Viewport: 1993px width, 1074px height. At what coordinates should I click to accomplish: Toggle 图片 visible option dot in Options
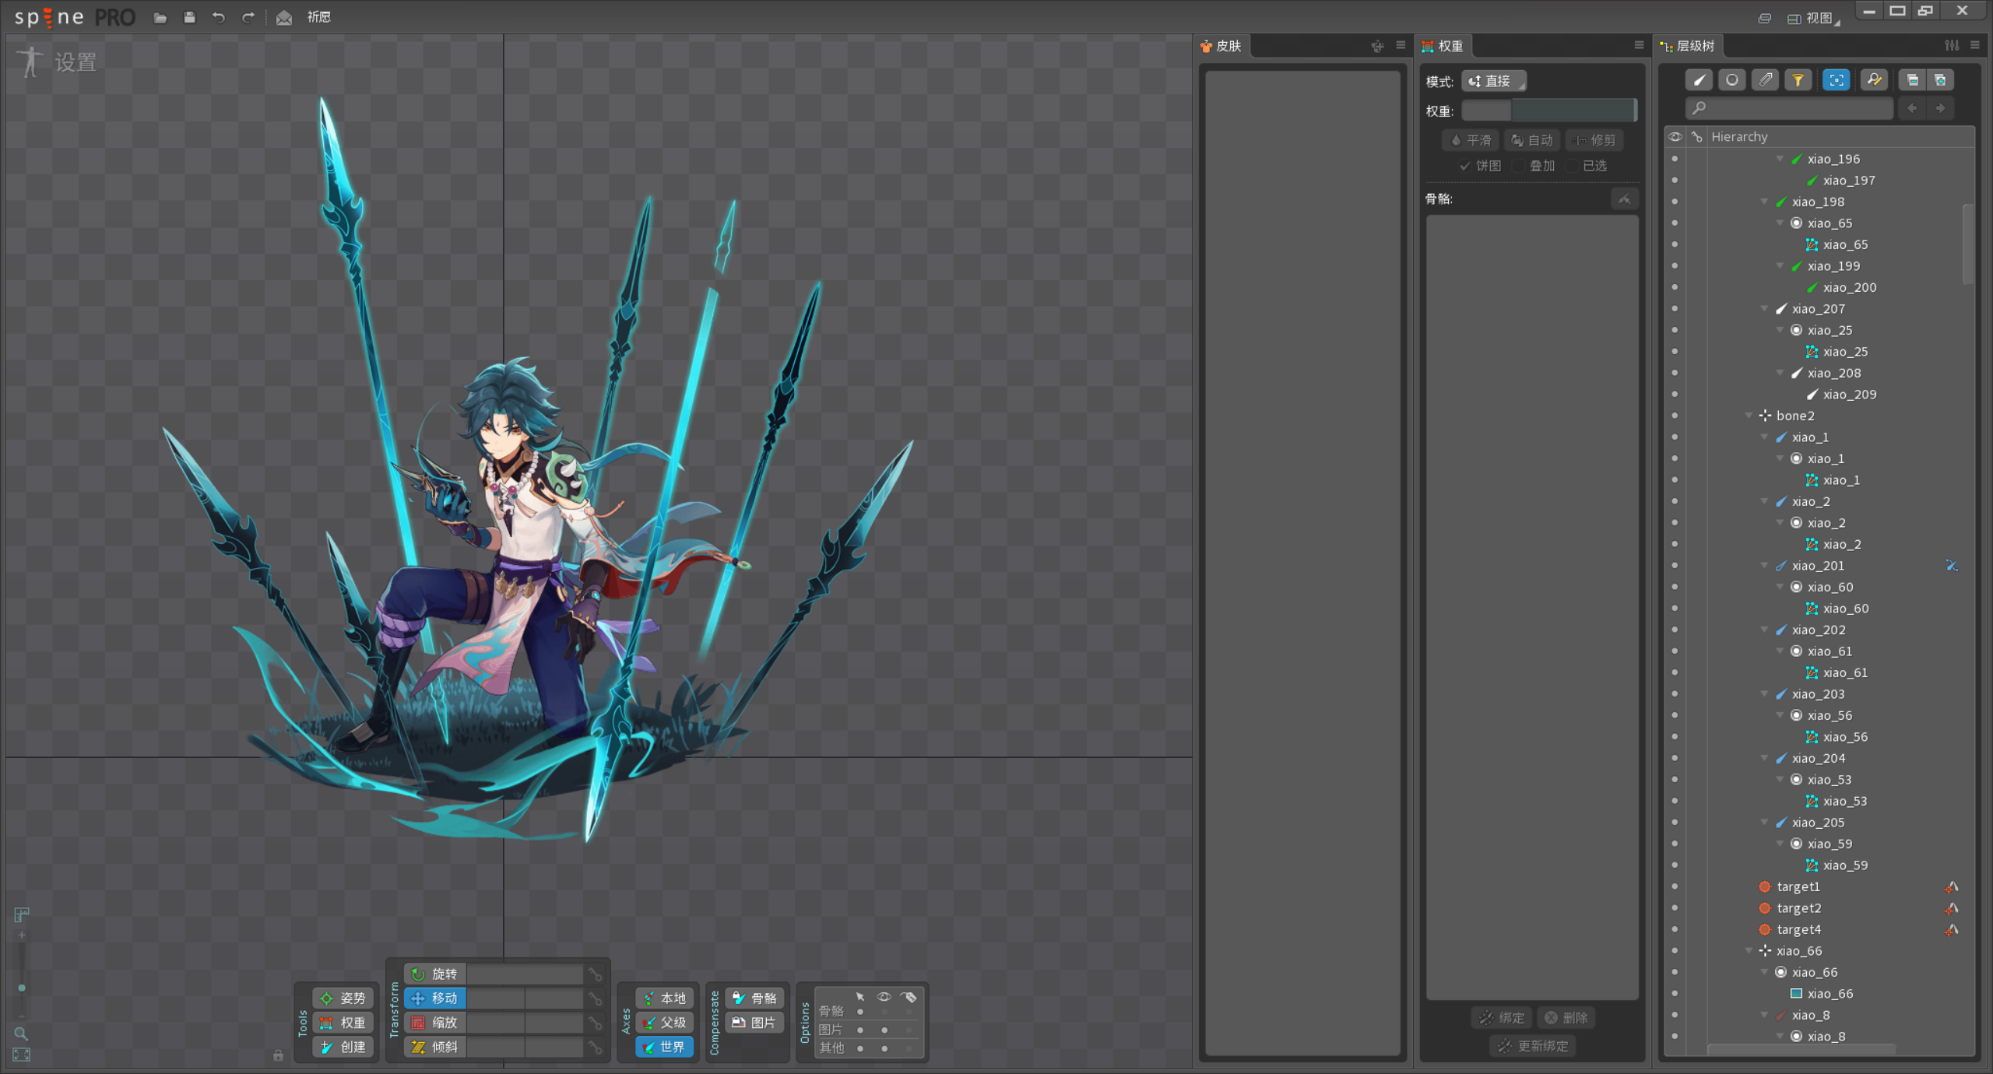pyautogui.click(x=884, y=1030)
